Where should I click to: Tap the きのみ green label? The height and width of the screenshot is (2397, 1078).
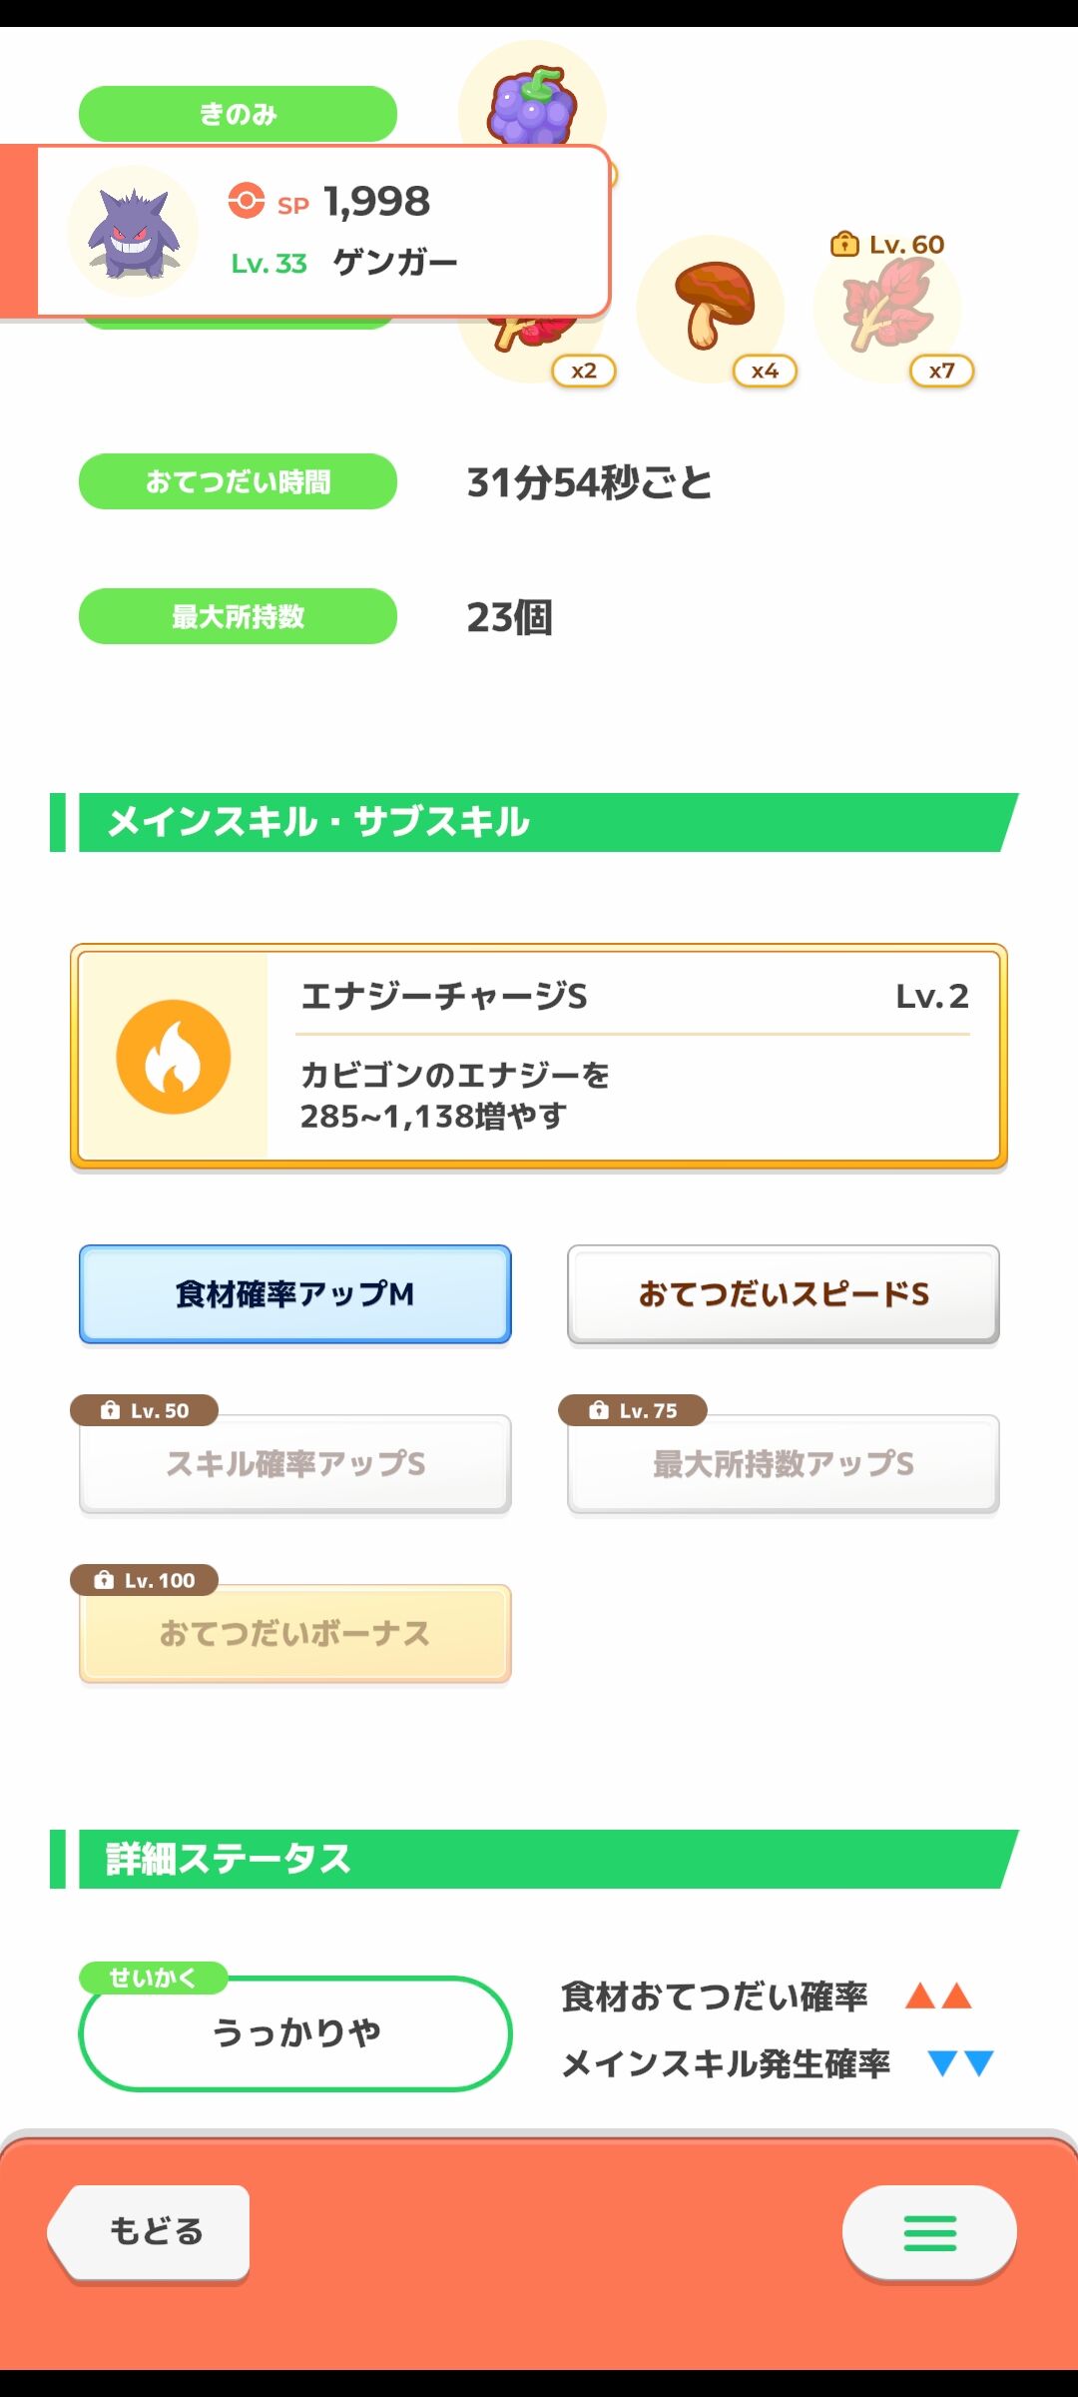(238, 114)
